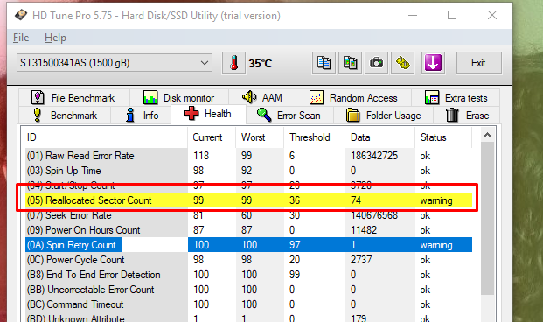Click warning status of Reallocated Sector Count
The width and height of the screenshot is (543, 322).
click(436, 200)
